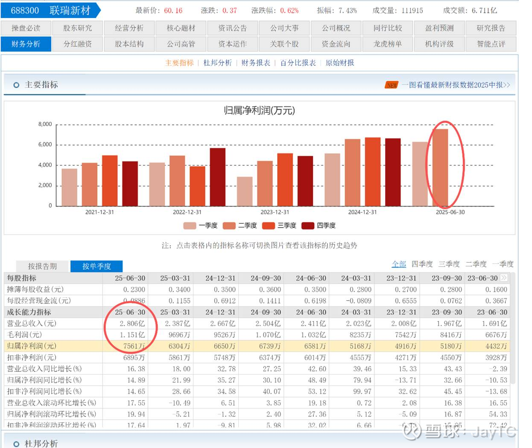Filter the table by 全部 quarters

(x=399, y=264)
